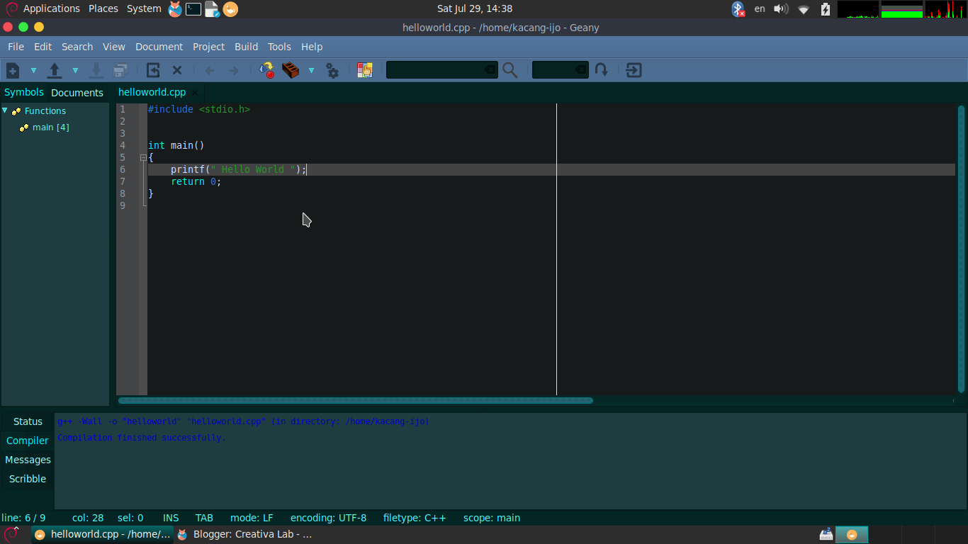
Task: Open the color chooser from the toolbar
Action: point(365,70)
